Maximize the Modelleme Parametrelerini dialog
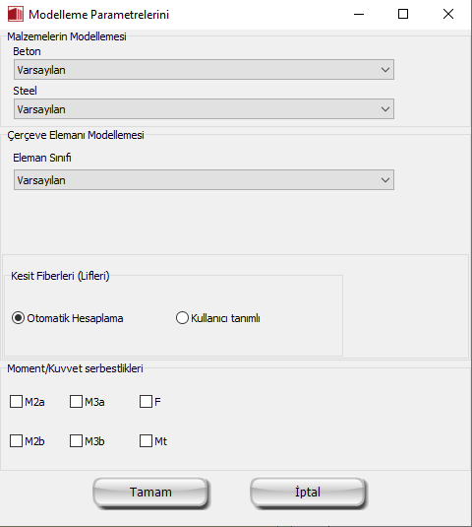Image resolution: width=472 pixels, height=527 pixels. click(403, 14)
